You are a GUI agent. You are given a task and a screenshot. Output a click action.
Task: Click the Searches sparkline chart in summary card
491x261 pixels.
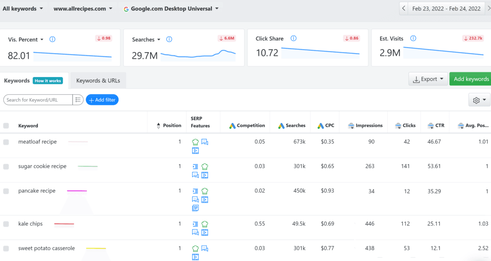point(198,55)
